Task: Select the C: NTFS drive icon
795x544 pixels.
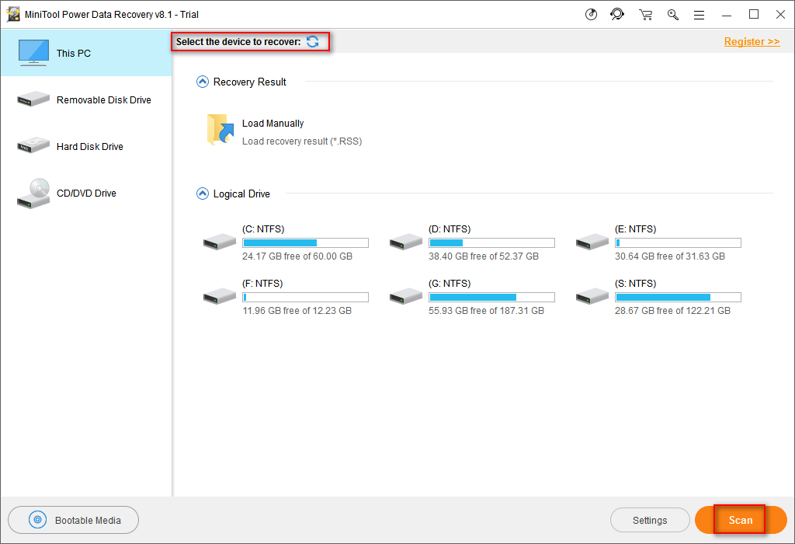Action: (220, 242)
